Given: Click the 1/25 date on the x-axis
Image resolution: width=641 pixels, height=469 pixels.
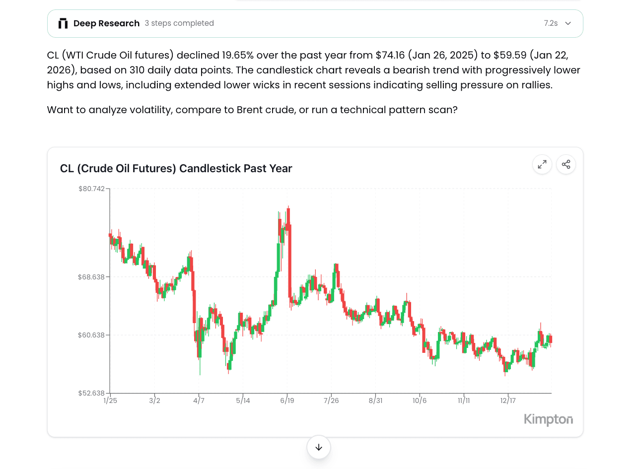Looking at the screenshot, I should [110, 401].
